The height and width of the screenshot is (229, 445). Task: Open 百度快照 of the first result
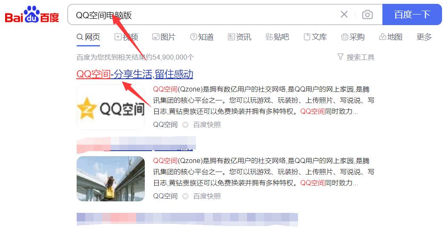[x=207, y=125]
